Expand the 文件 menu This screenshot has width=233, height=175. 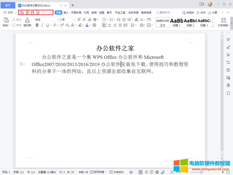[8, 13]
